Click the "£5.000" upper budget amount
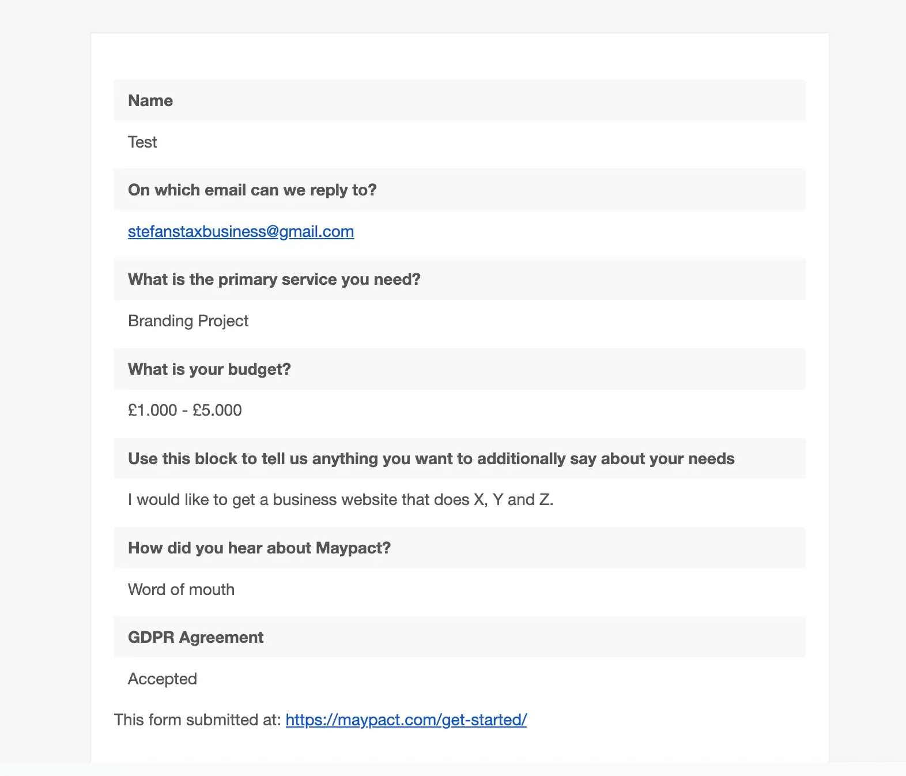The width and height of the screenshot is (906, 776). point(217,410)
